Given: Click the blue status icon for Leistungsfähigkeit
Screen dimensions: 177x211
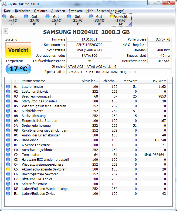Looking at the screenshot, I should (8, 91).
